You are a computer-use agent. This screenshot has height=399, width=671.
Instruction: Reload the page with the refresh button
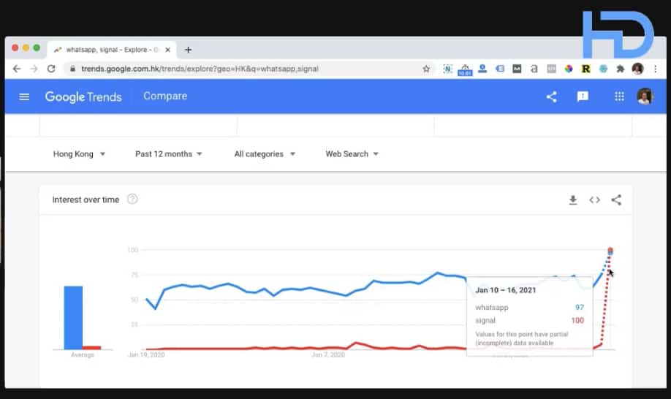51,69
